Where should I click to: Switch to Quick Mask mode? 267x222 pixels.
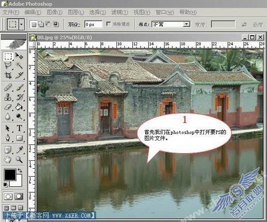[19, 196]
